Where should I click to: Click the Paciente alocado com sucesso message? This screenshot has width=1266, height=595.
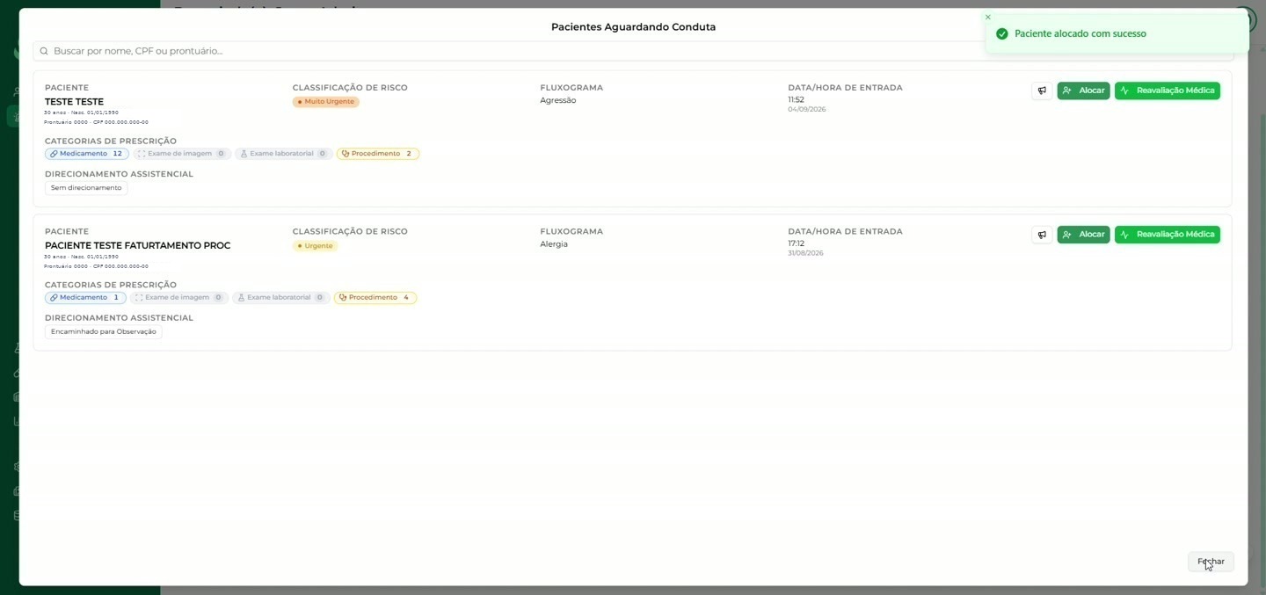pos(1080,33)
